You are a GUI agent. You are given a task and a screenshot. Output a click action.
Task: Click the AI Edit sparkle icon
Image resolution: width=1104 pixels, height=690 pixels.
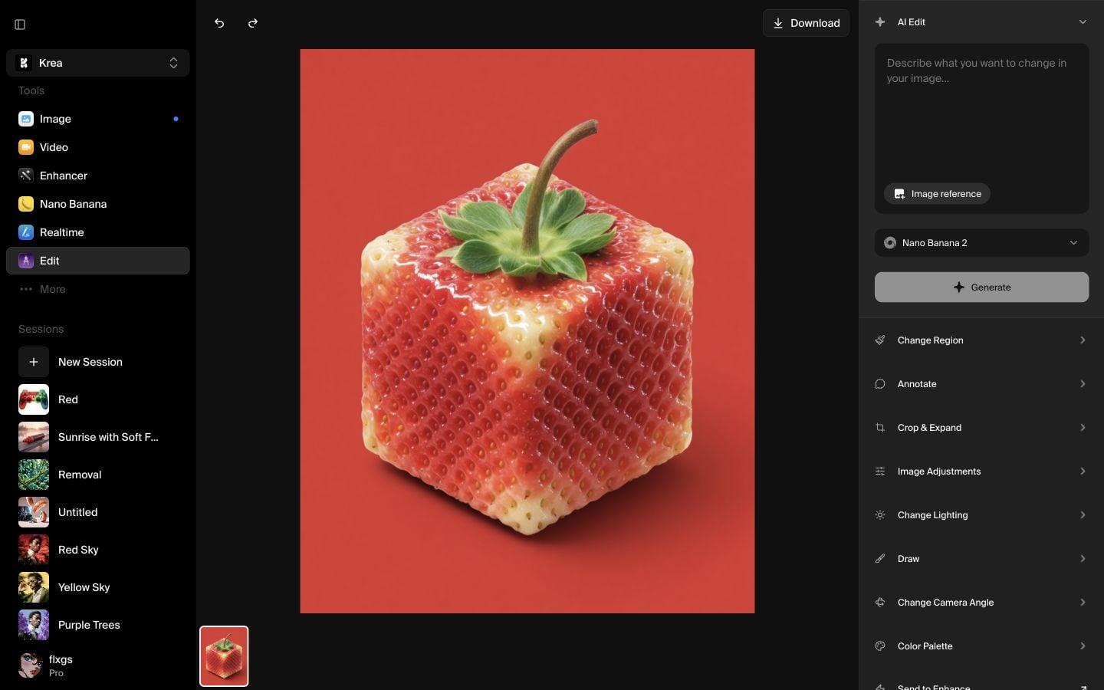[880, 22]
